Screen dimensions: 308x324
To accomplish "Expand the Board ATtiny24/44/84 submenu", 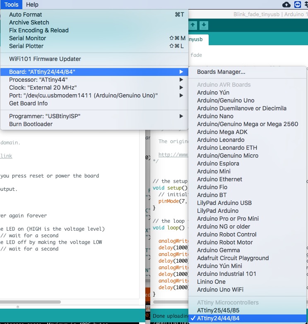I will click(x=94, y=72).
